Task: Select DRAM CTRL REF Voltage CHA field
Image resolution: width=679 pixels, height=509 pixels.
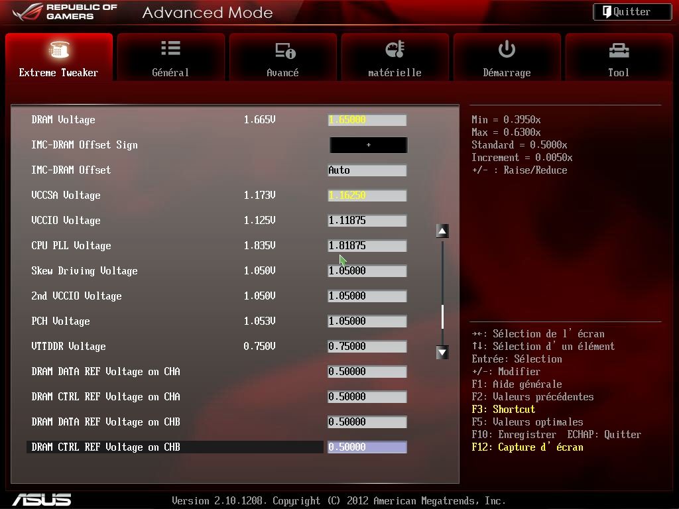Action: (x=367, y=396)
